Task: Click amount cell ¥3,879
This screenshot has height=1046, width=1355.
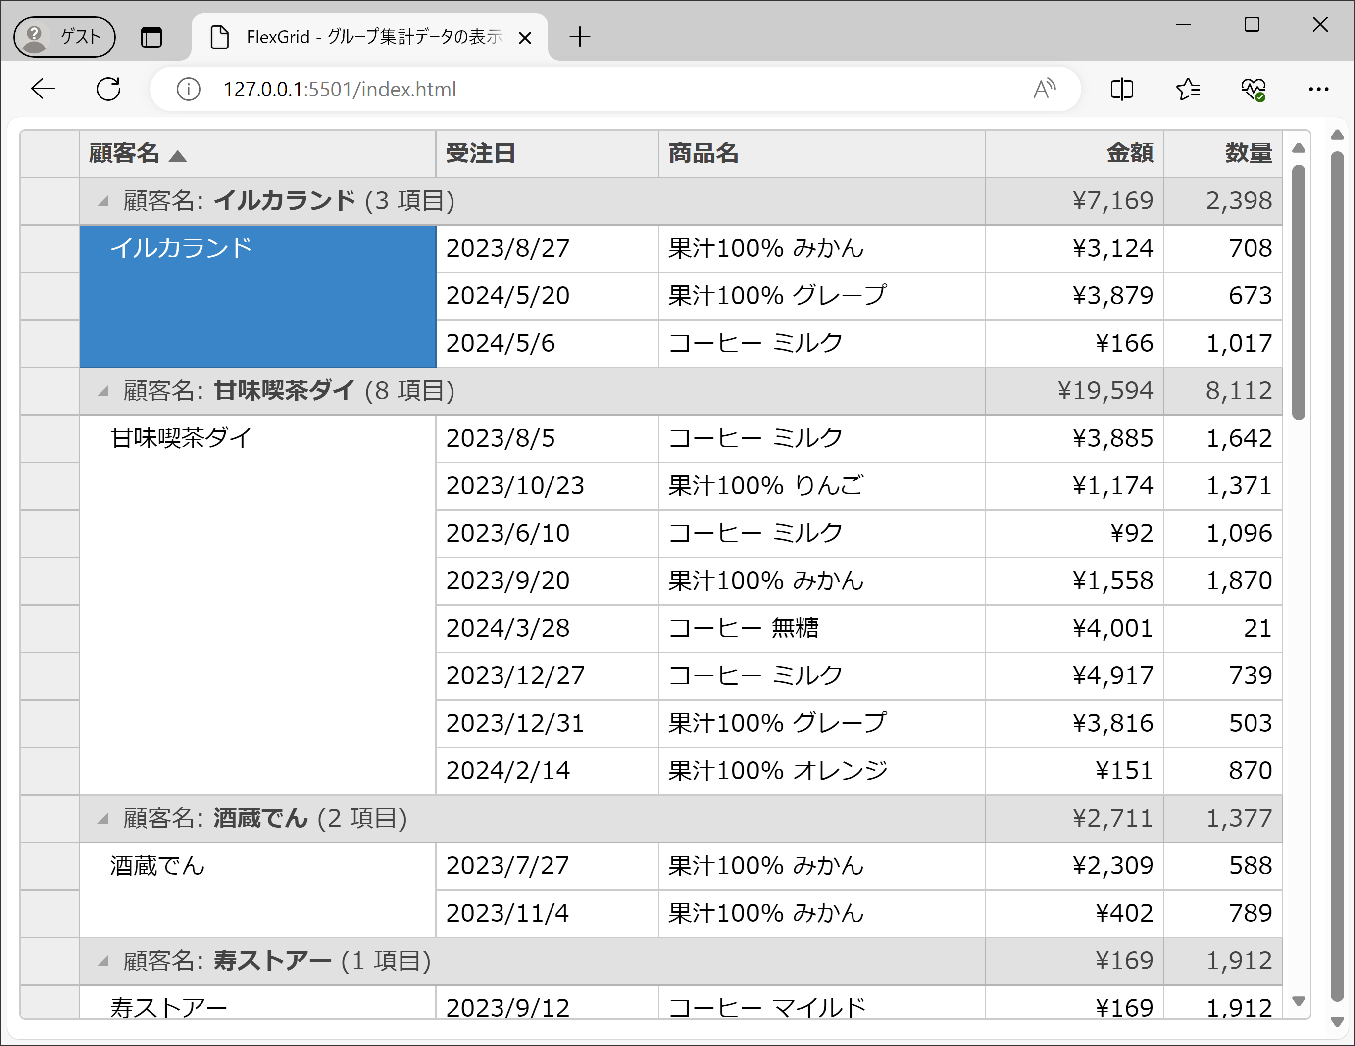Action: click(1074, 296)
